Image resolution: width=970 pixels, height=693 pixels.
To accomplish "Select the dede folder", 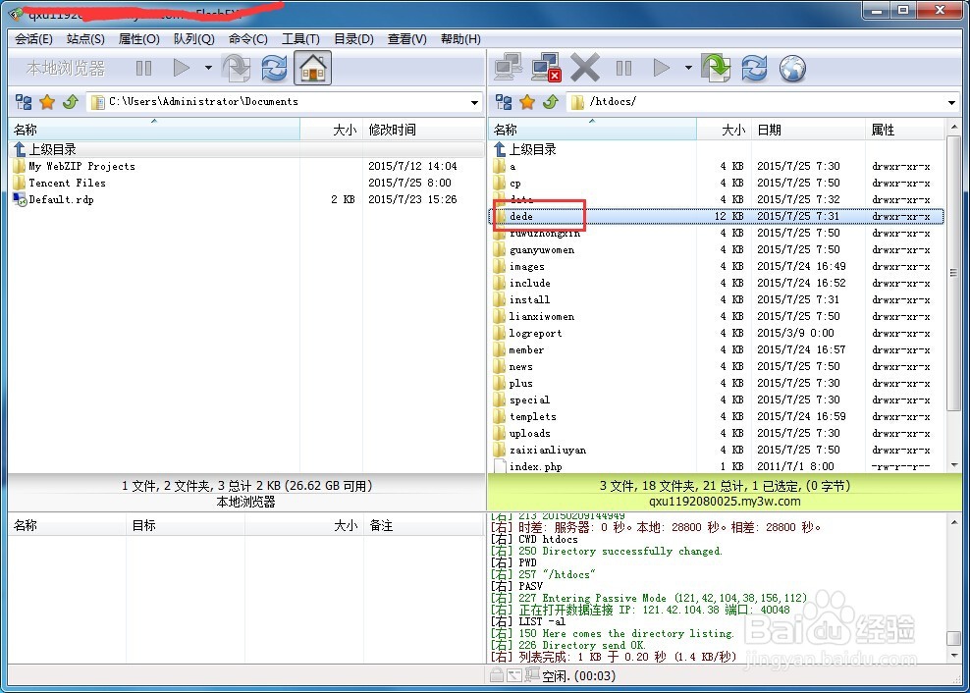I will point(717,216).
